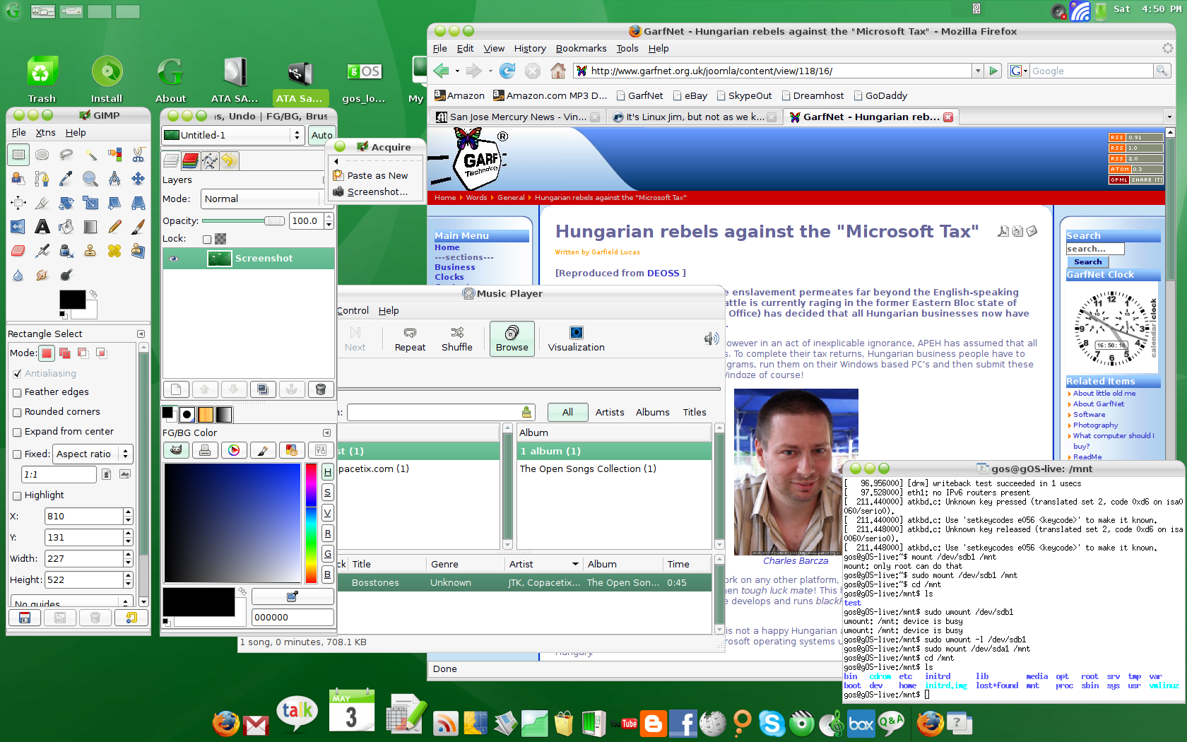Select the Color Picker eyedropper tool
The image size is (1187, 742).
click(66, 178)
